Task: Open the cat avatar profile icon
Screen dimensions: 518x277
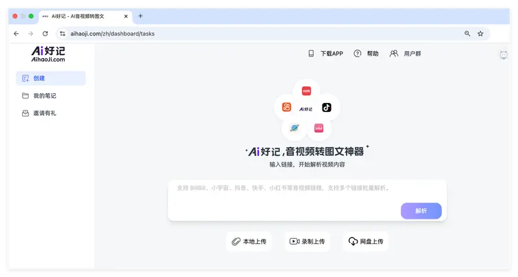Action: click(504, 54)
